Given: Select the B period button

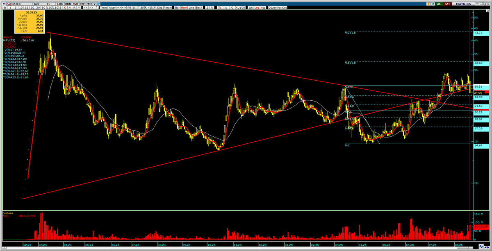Looking at the screenshot, I should (5, 7).
